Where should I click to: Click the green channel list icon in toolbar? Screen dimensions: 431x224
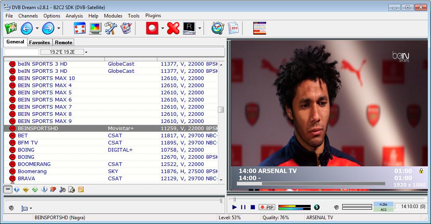pyautogui.click(x=11, y=28)
